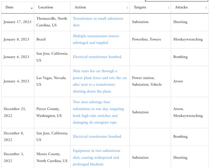The height and width of the screenshot is (168, 212).
Task: Click the search field above the table
Action: tap(177, 1)
